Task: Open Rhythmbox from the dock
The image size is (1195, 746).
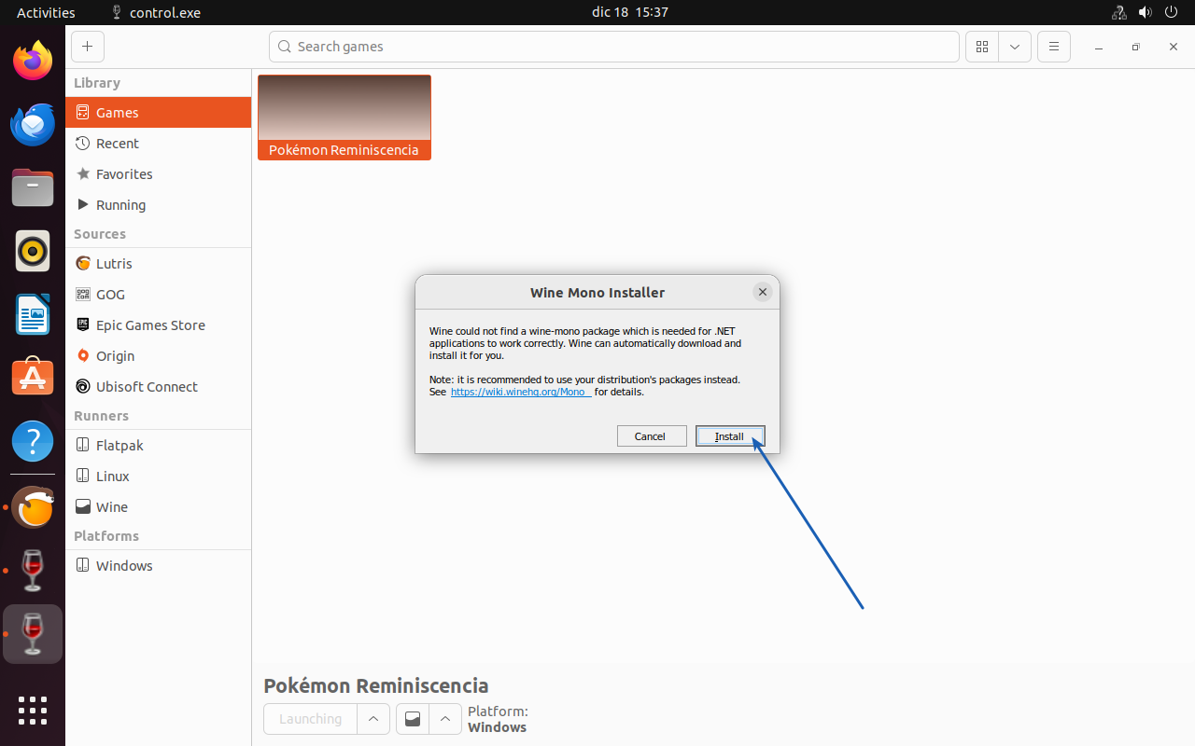Action: tap(33, 252)
